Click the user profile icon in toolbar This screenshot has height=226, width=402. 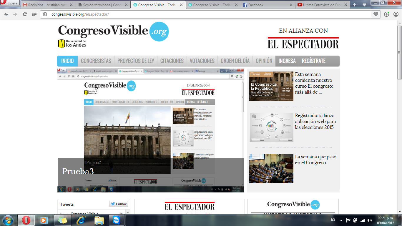click(396, 14)
